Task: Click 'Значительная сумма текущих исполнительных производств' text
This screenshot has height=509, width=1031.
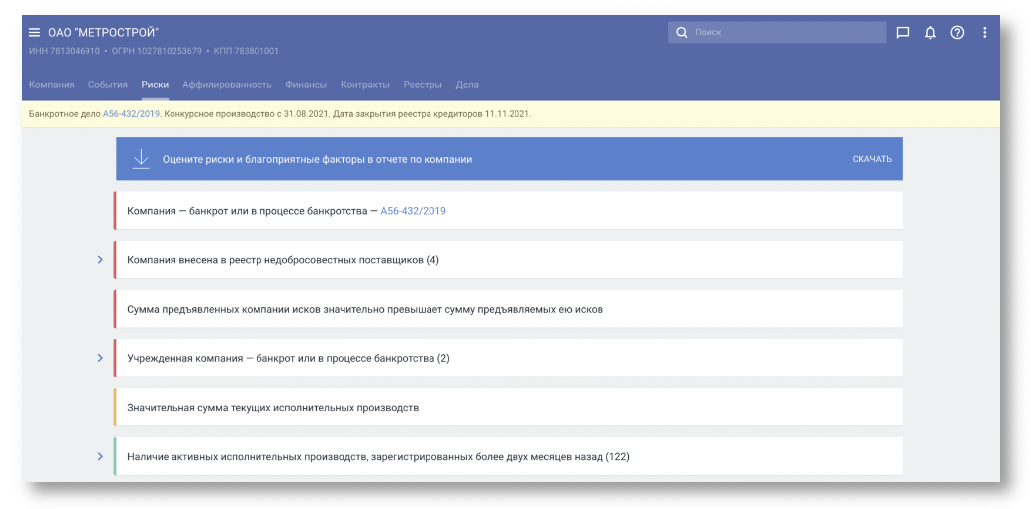Action: tap(273, 408)
